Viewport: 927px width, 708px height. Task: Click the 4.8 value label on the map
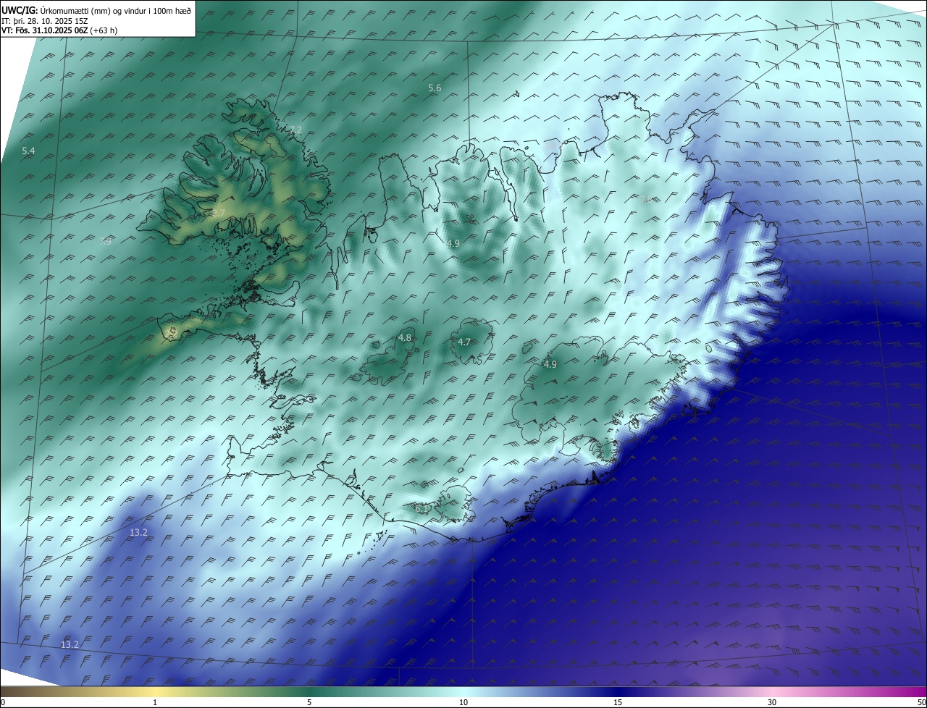coord(404,338)
